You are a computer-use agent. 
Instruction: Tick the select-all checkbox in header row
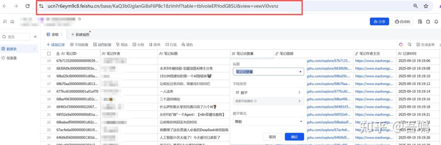point(49,54)
